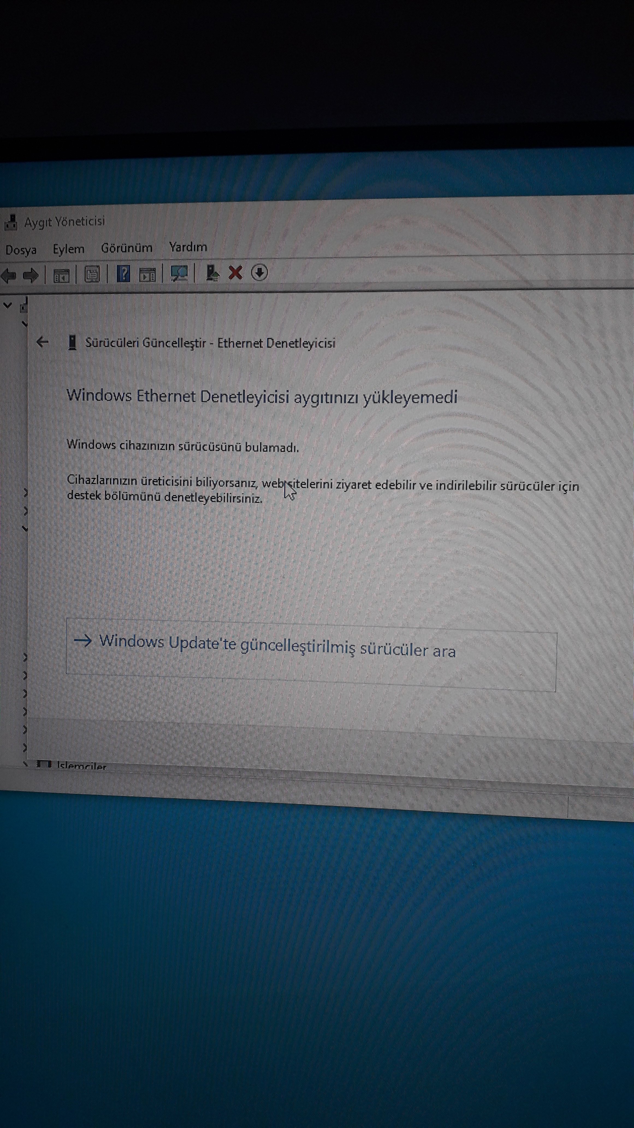
Task: Toggle the Show/Hide Action Pane icon
Action: (147, 275)
